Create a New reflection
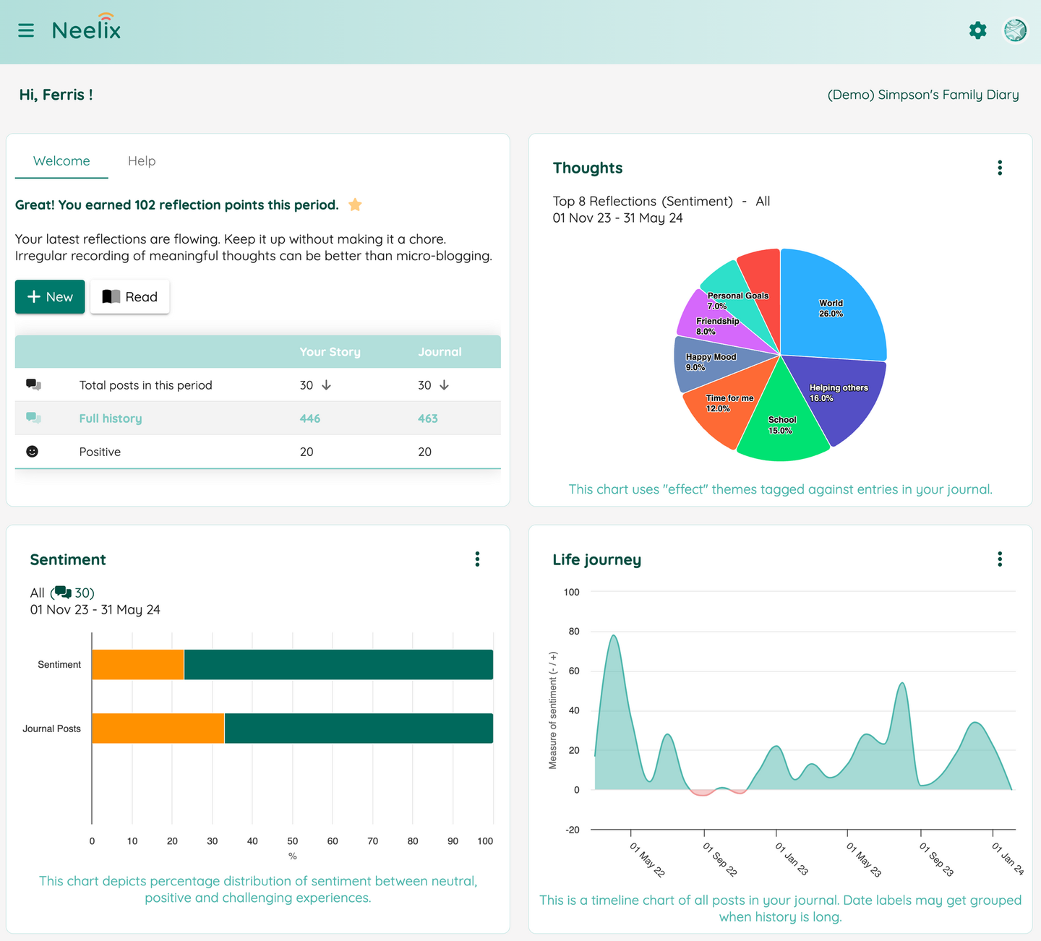This screenshot has width=1041, height=941. pos(50,297)
